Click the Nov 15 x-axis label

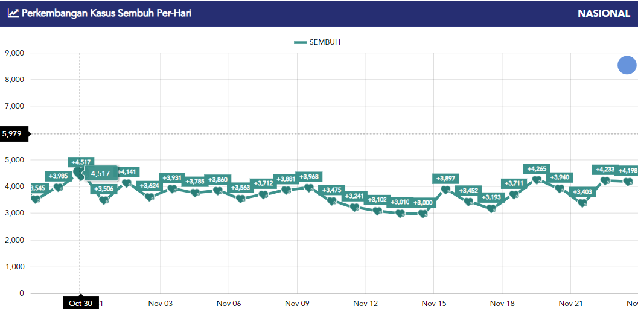[x=434, y=304]
